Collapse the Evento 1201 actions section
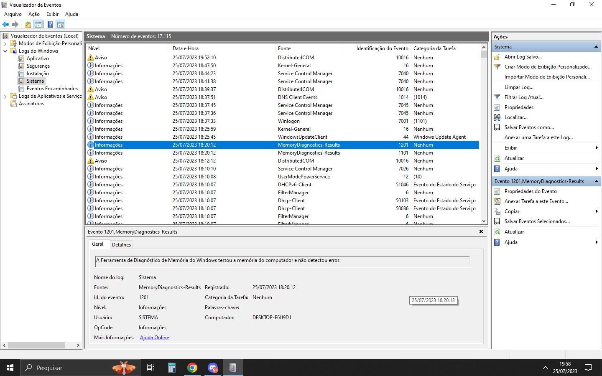 596,181
